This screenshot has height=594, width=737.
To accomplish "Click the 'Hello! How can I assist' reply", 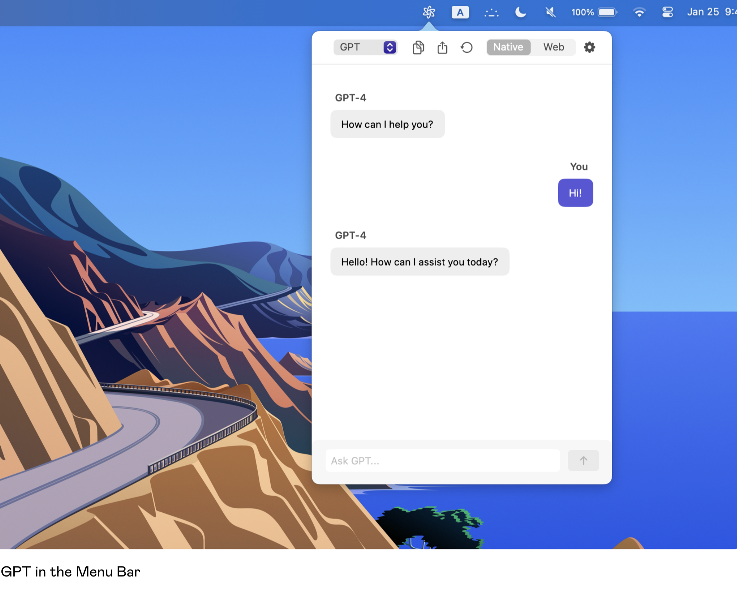I will pyautogui.click(x=419, y=262).
